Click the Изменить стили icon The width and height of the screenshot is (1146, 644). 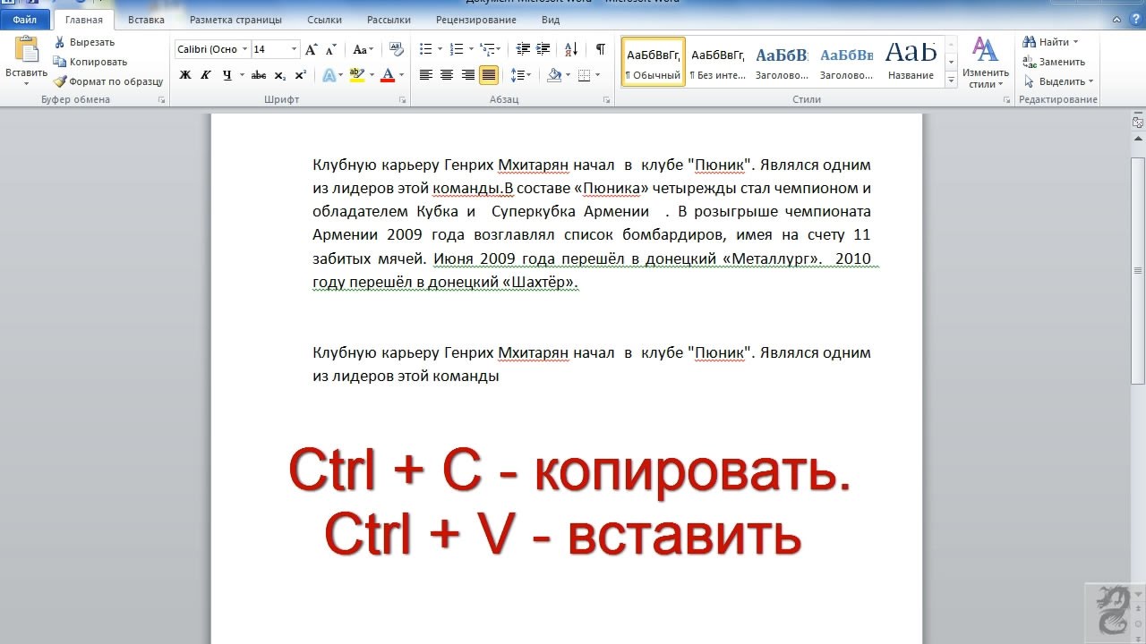985,49
